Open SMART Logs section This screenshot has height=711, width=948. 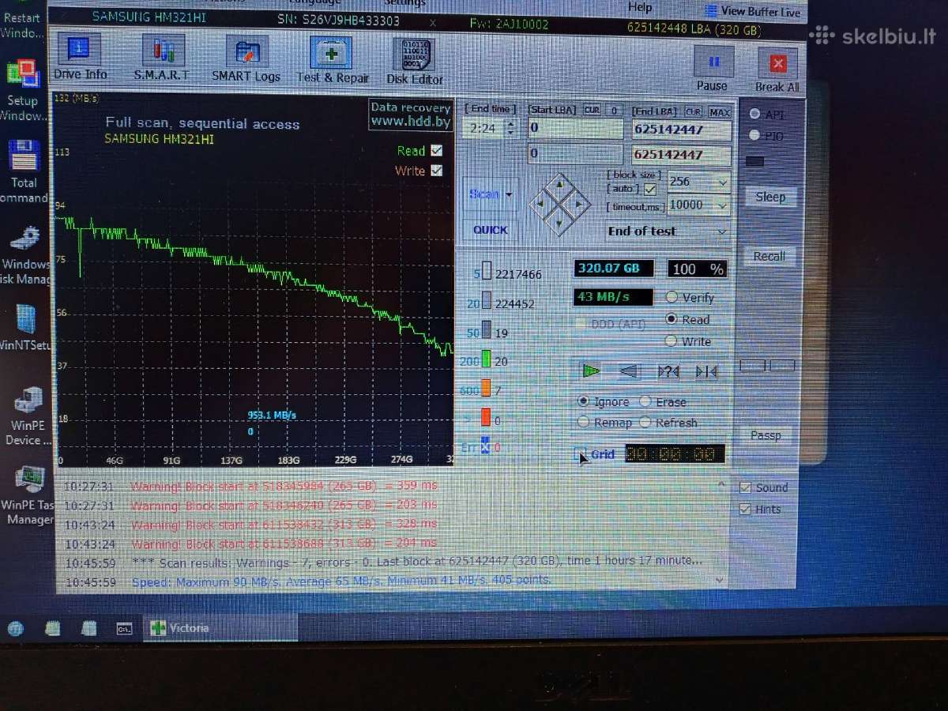point(246,58)
